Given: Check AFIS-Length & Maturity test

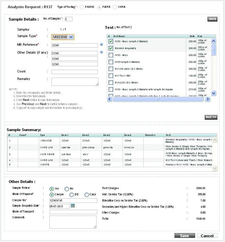Looking at the screenshot, I should [111, 62].
